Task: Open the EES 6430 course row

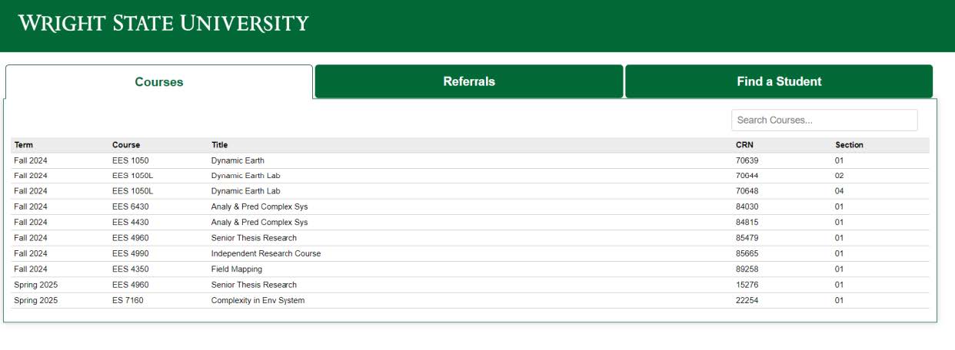Action: tap(259, 207)
